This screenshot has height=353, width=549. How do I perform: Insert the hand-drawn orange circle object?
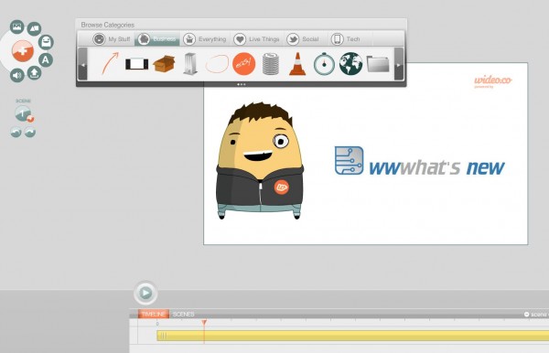click(217, 64)
